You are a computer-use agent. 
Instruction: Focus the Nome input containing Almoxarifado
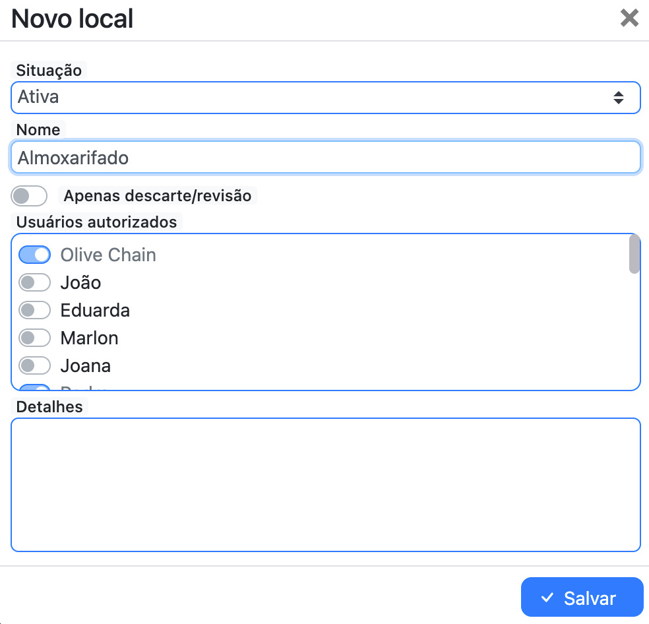[326, 157]
